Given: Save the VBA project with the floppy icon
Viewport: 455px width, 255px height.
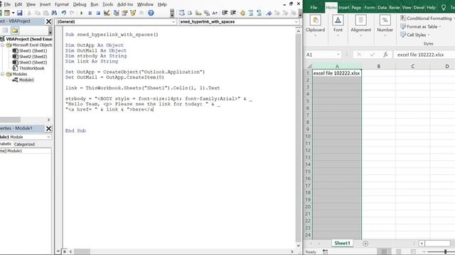Looking at the screenshot, I should (19, 13).
